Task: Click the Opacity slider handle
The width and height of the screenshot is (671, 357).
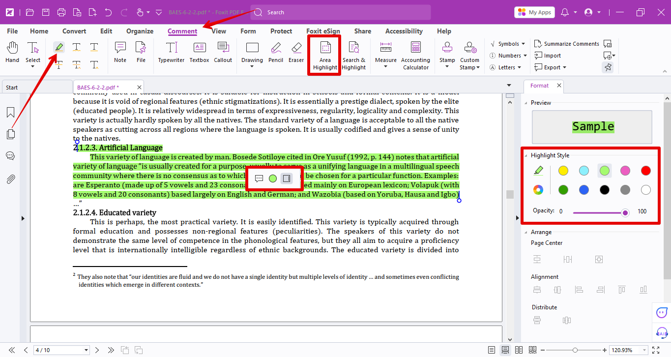Action: pos(625,212)
